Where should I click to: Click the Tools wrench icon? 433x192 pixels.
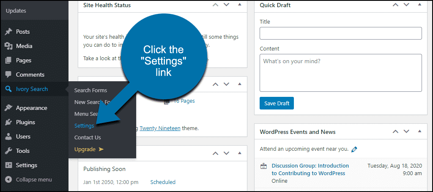pyautogui.click(x=8, y=151)
